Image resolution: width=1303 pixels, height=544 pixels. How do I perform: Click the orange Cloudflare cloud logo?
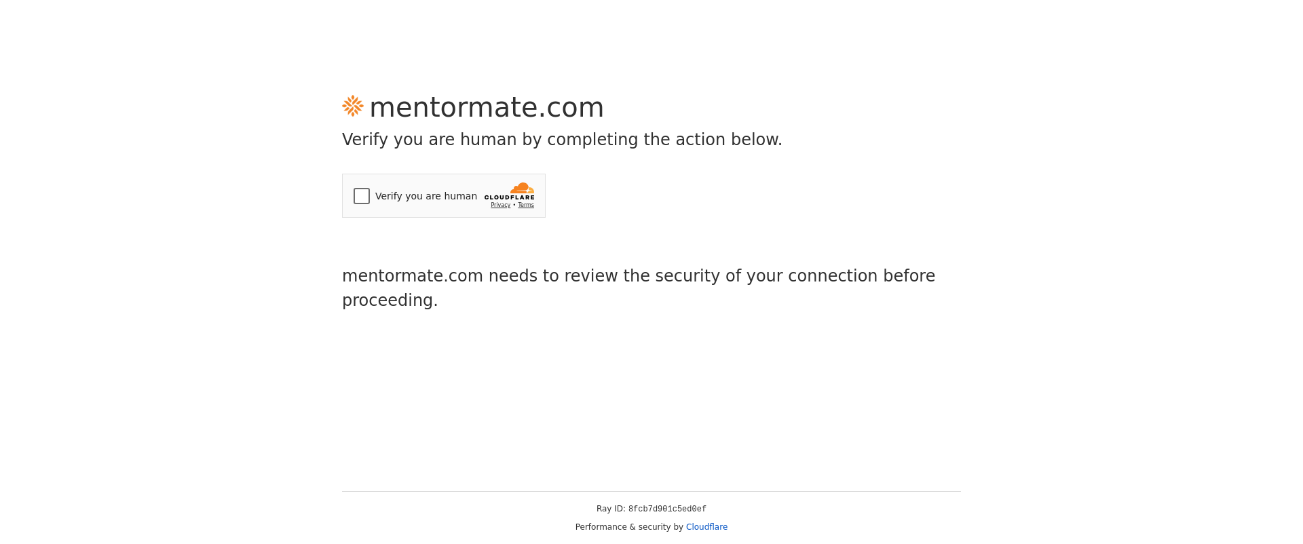tap(522, 188)
